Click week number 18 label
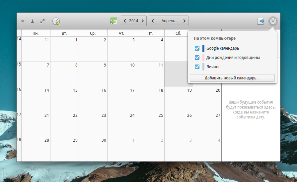Image resolution: width=297 pixels, height=182 pixels. coord(19,139)
